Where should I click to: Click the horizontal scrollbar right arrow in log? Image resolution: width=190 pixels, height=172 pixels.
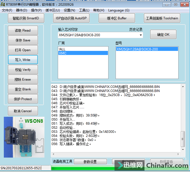178,154
